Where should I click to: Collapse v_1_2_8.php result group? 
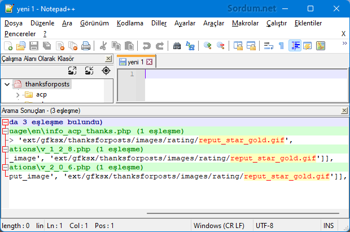point(5,149)
